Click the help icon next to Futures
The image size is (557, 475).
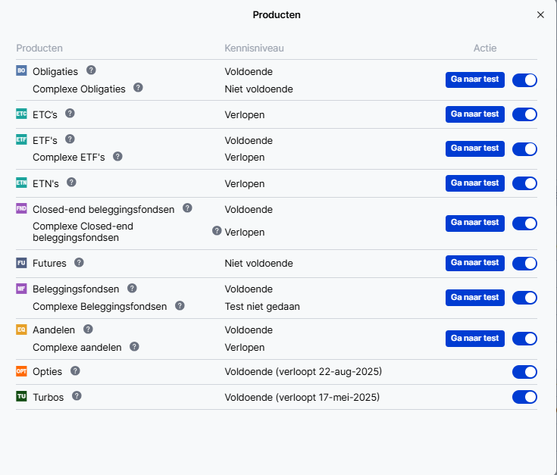coord(79,263)
